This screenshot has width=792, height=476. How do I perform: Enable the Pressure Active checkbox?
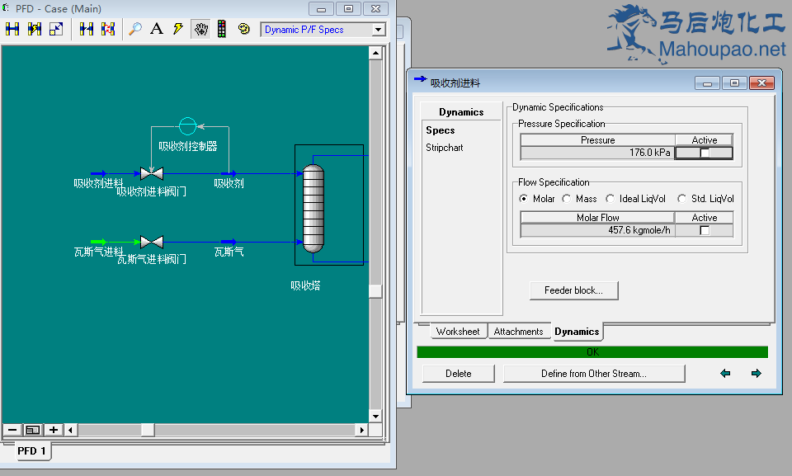[704, 153]
